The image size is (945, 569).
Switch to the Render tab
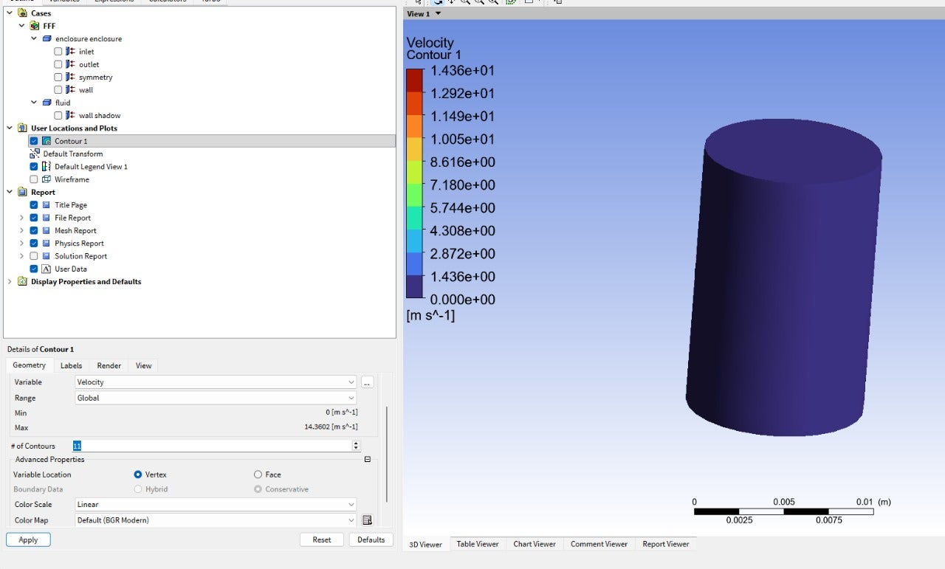pyautogui.click(x=109, y=365)
